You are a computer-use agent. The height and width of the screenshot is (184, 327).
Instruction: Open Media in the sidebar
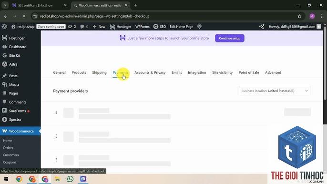tap(20, 85)
